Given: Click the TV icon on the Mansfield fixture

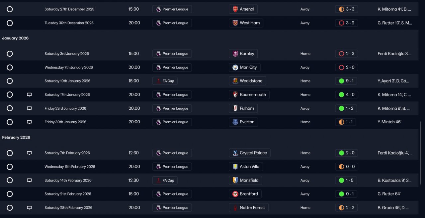Looking at the screenshot, I should tap(29, 181).
